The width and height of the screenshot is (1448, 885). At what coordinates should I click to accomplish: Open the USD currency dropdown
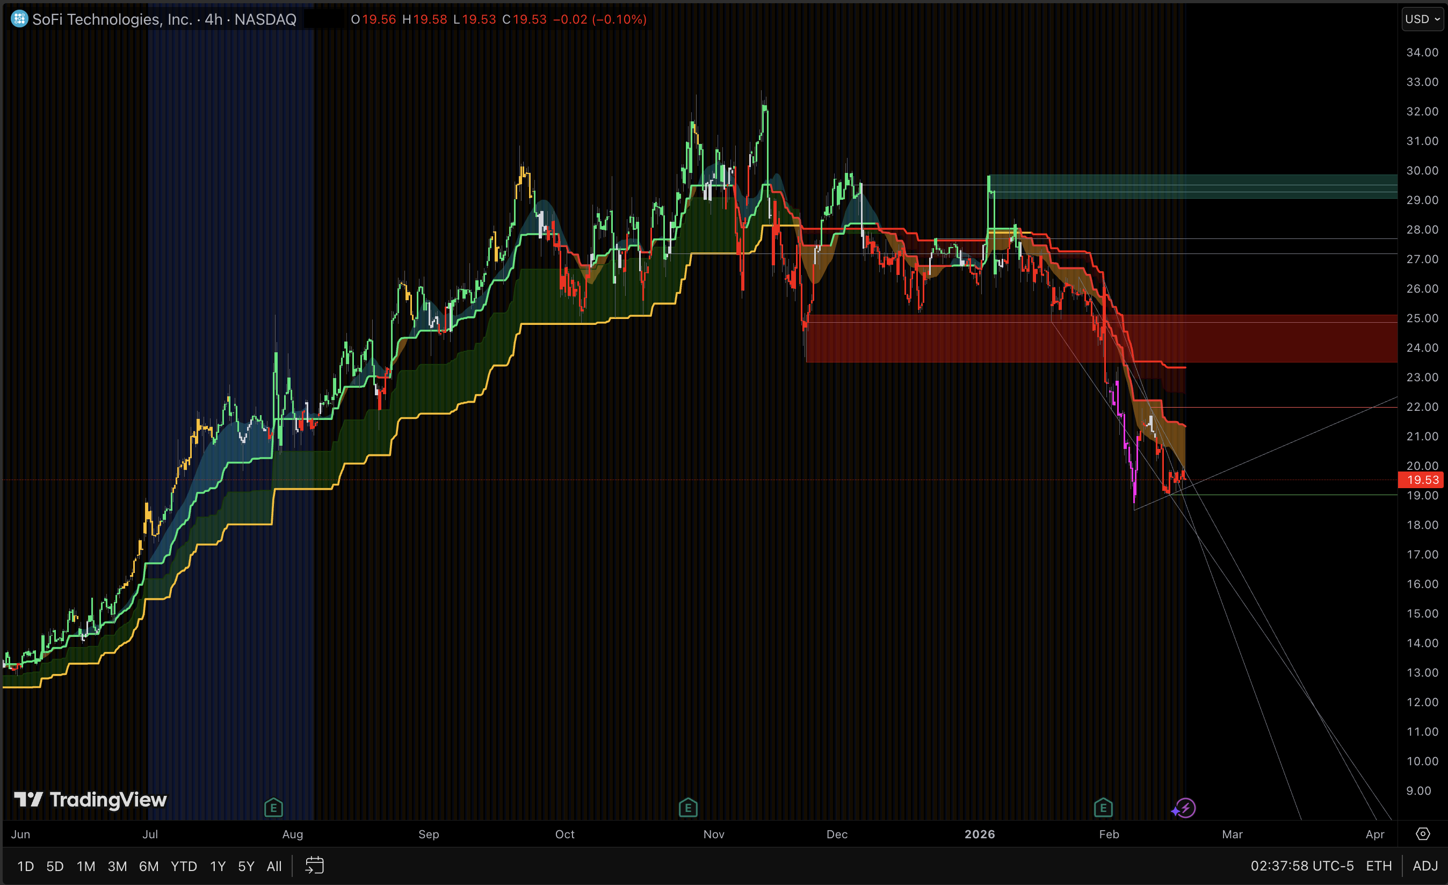tap(1422, 19)
